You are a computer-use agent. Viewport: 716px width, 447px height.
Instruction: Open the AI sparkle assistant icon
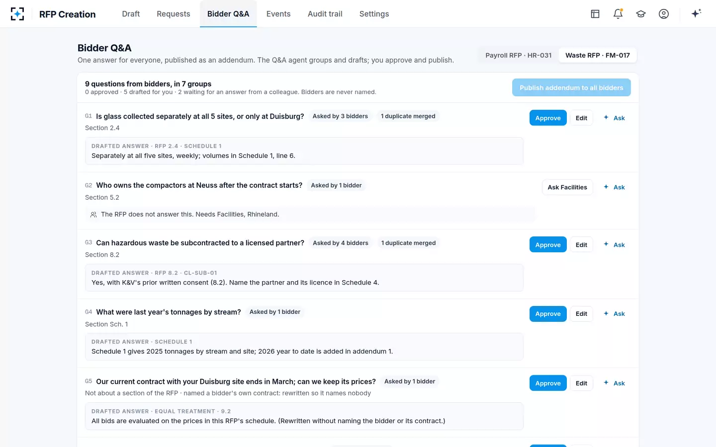[696, 13]
